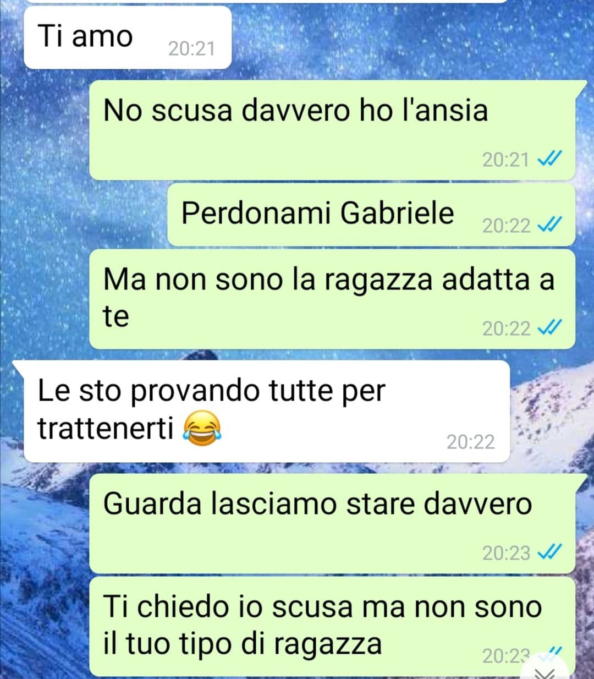The width and height of the screenshot is (594, 679).
Task: Tap the 20:21 timestamp on "Ti amo"
Action: click(191, 48)
